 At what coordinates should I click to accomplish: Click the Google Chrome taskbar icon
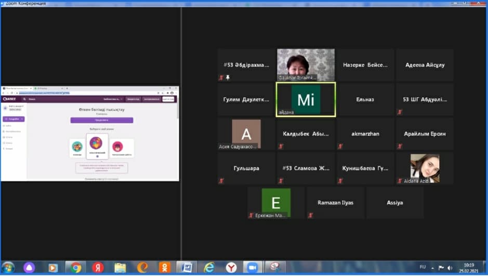[76, 268]
